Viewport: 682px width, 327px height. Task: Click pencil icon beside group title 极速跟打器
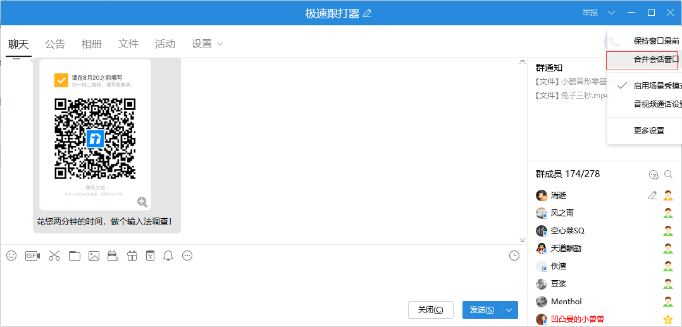pyautogui.click(x=368, y=13)
